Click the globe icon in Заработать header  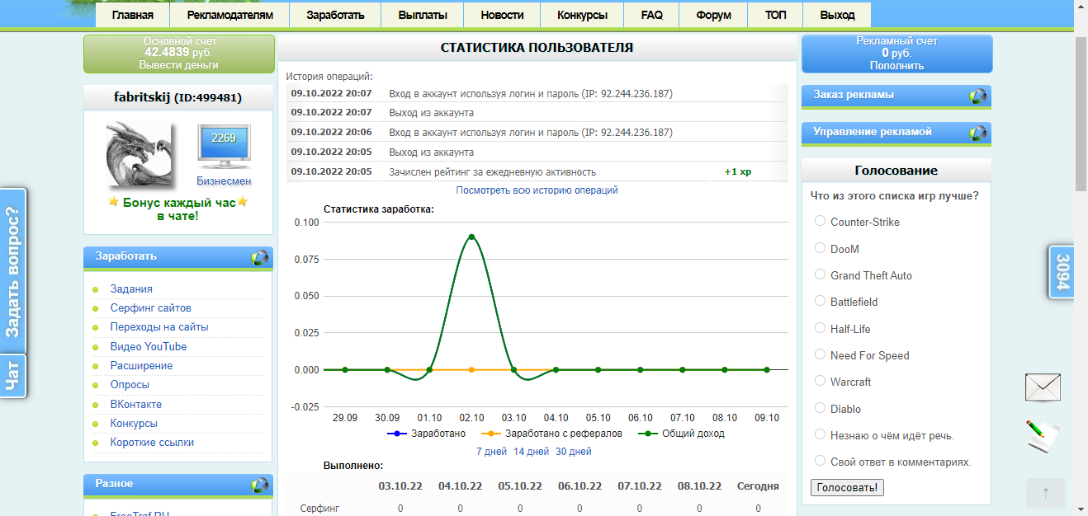tap(260, 257)
